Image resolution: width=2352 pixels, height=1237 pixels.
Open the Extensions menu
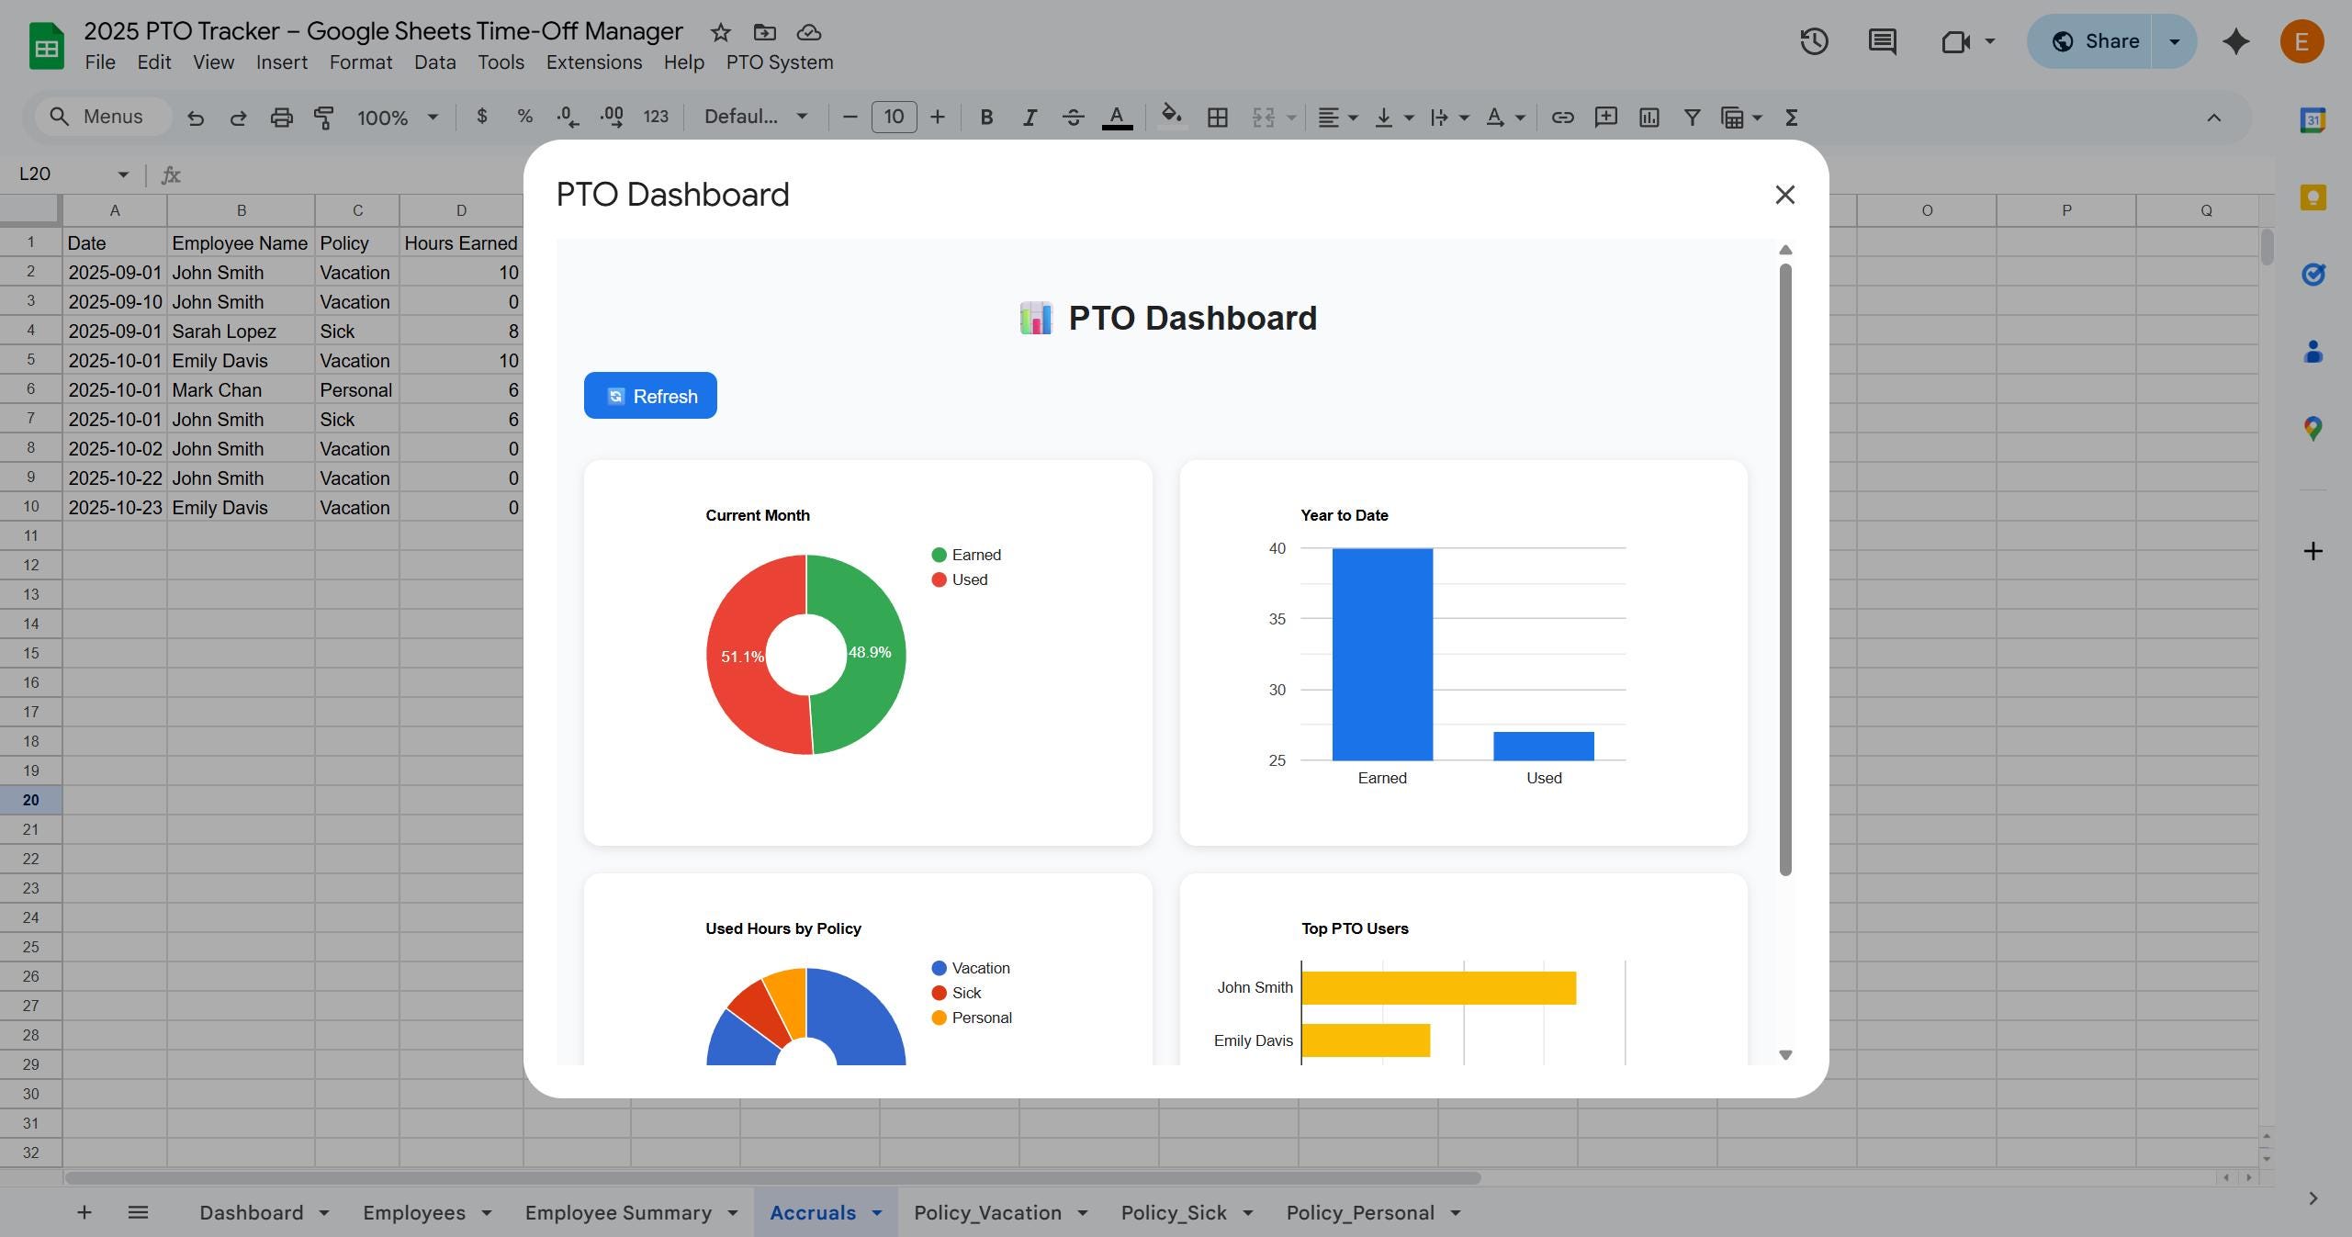pos(594,62)
